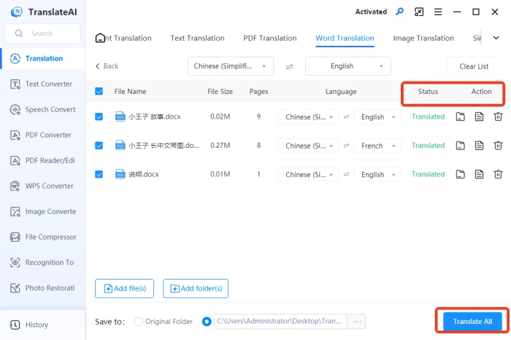Click Translate All button
The image size is (511, 340).
coord(472,322)
